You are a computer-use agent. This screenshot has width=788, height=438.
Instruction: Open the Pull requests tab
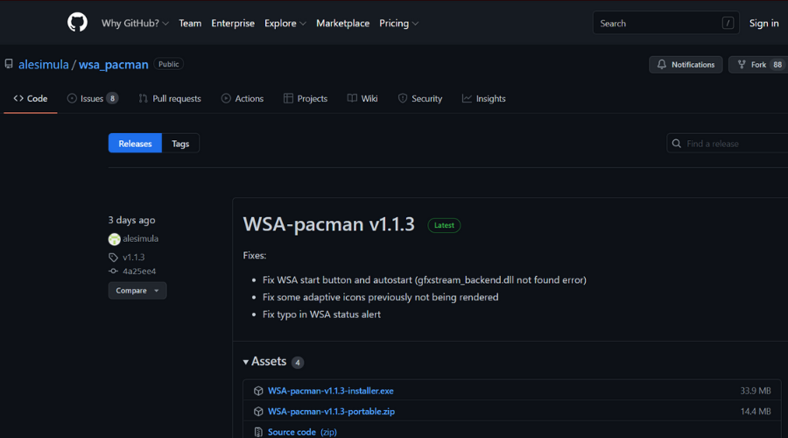(170, 99)
